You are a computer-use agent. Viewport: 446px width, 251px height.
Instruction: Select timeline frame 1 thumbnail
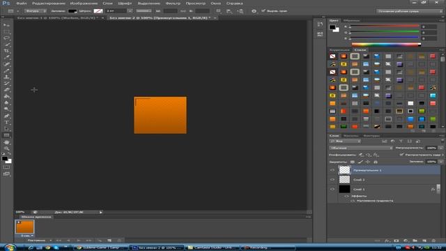(x=25, y=227)
